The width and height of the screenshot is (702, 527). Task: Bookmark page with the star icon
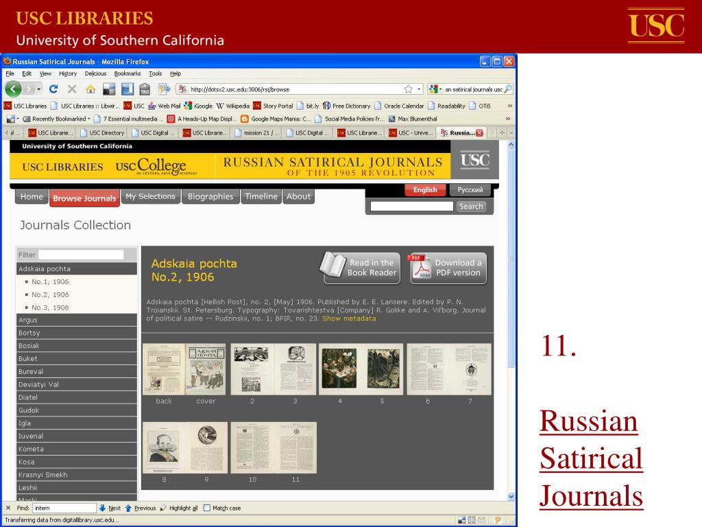click(409, 89)
